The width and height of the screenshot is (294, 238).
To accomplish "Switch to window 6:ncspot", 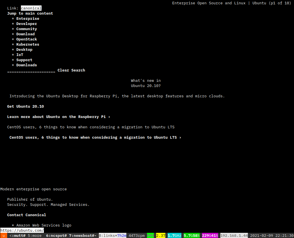I will tap(56, 235).
